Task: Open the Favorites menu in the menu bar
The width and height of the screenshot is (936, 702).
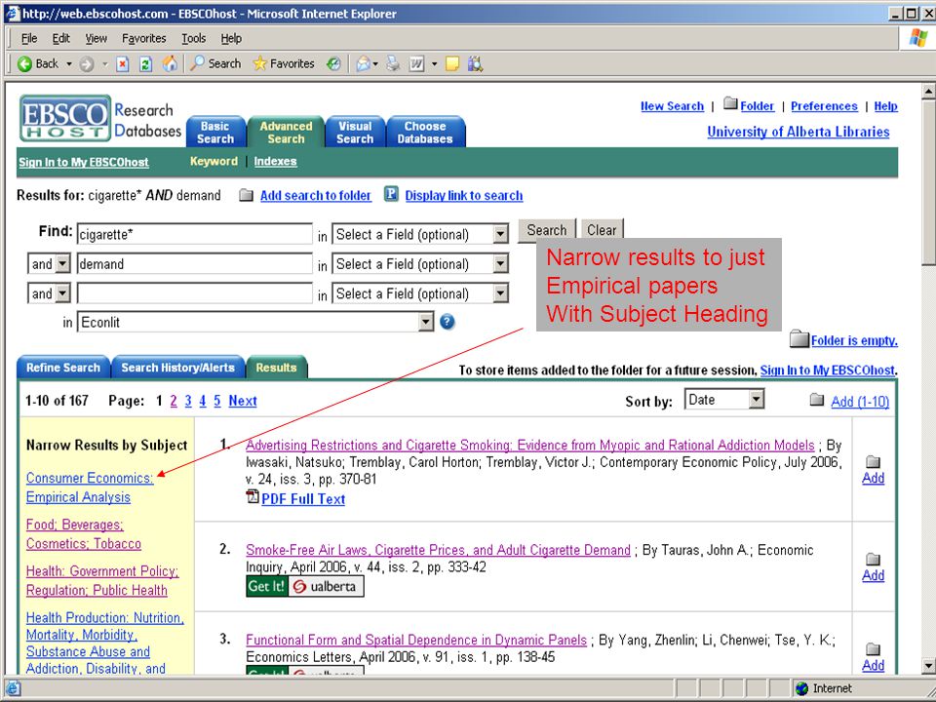Action: [x=144, y=39]
